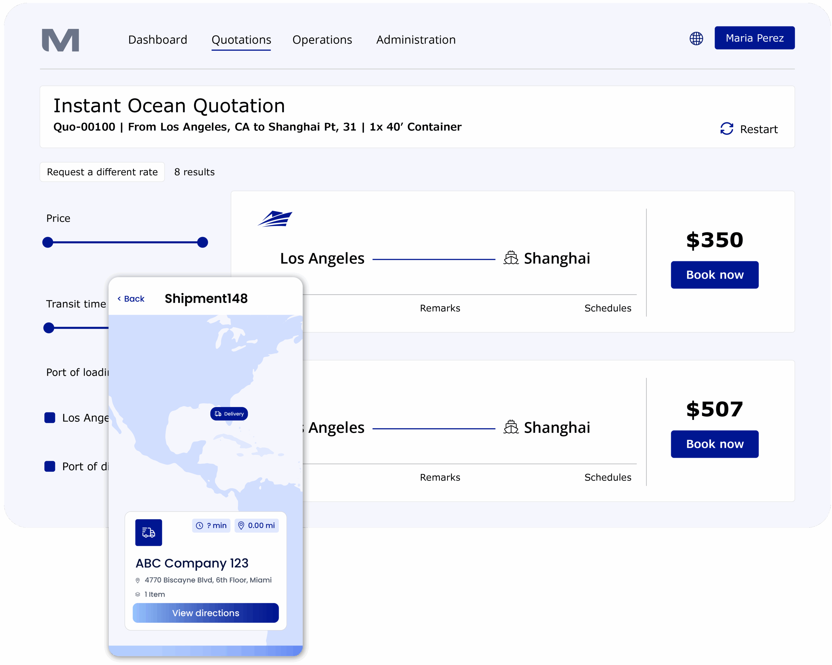Click the M company logo

[61, 40]
